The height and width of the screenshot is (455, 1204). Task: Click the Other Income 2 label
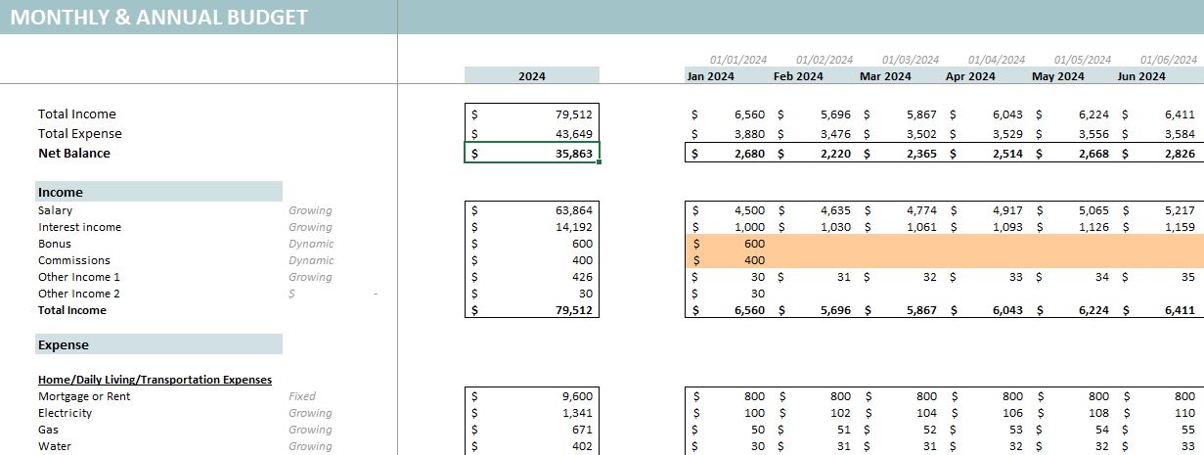(79, 294)
